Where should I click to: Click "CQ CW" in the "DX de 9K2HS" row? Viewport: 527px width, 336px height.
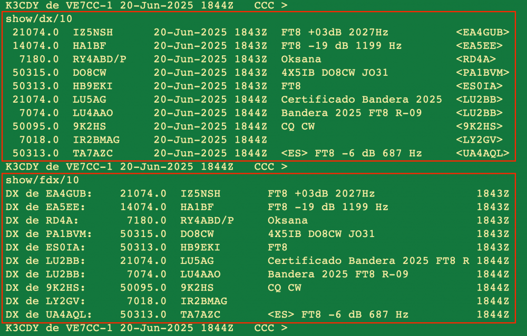point(285,288)
